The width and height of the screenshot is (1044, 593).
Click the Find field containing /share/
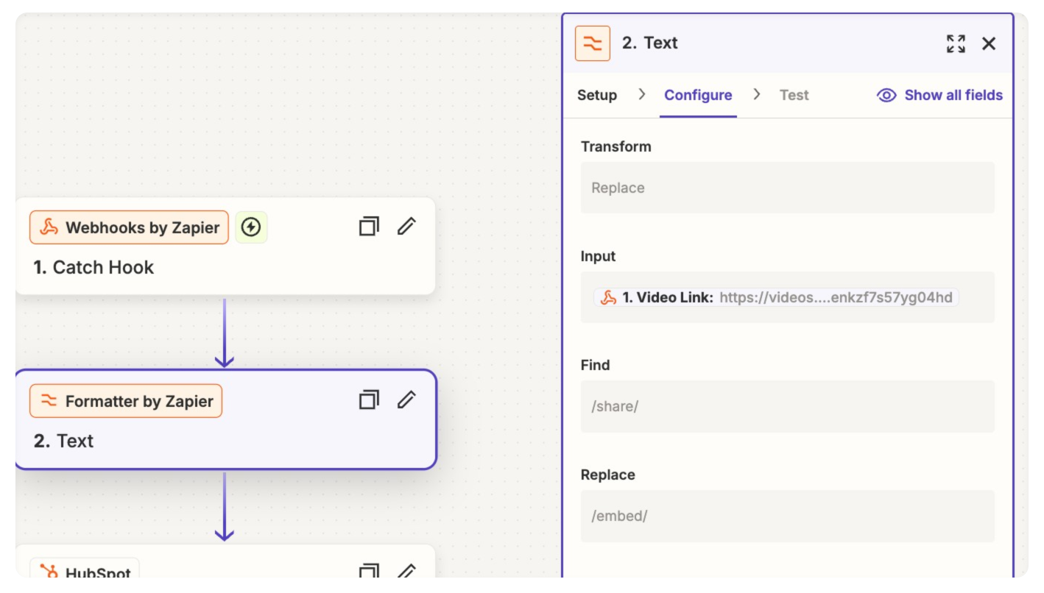(x=787, y=406)
